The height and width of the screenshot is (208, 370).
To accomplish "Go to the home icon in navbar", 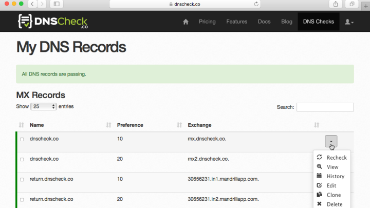I will (186, 22).
